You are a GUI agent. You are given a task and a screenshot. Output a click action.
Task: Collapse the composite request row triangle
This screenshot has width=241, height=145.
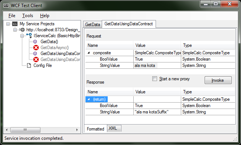pyautogui.click(x=89, y=53)
